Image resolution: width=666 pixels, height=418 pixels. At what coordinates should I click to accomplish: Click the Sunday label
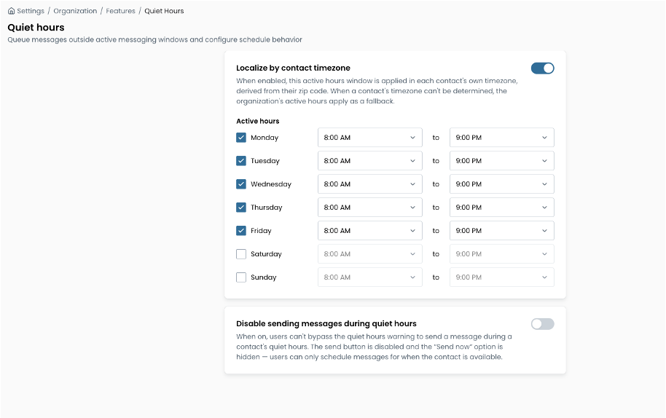(x=263, y=277)
